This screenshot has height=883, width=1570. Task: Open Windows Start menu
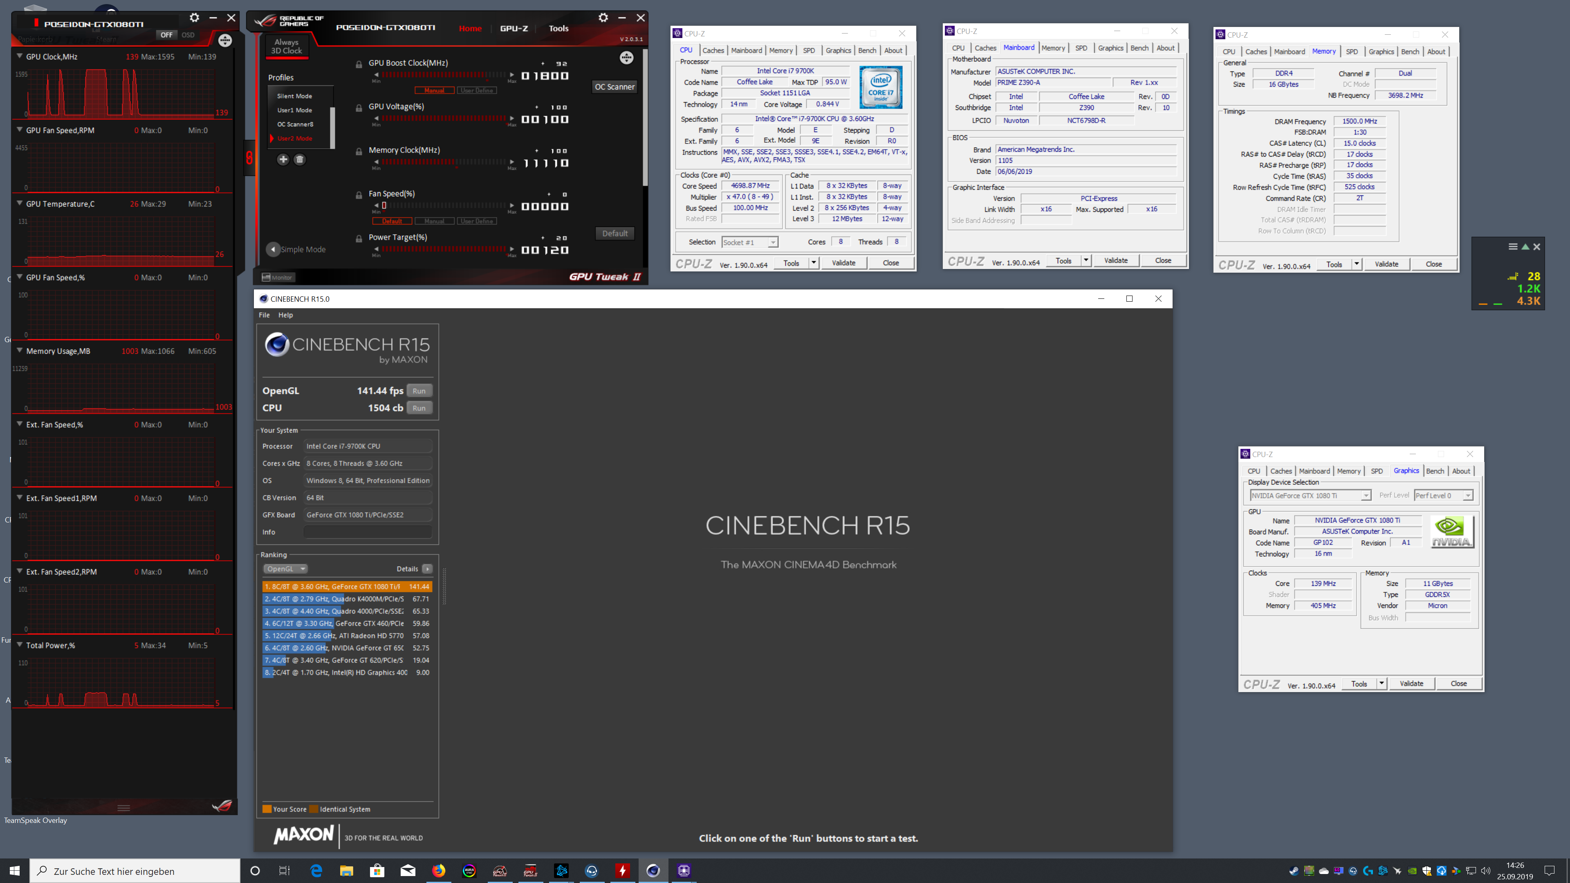click(15, 870)
